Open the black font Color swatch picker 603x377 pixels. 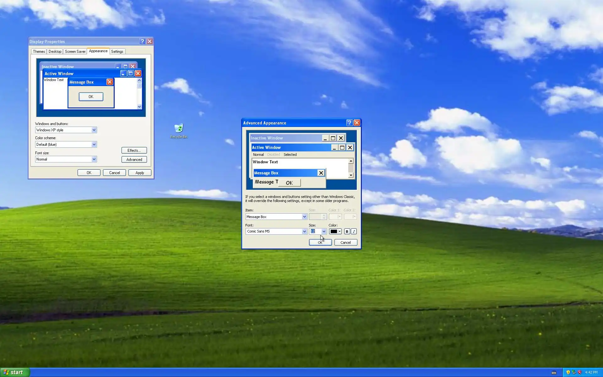pos(335,232)
